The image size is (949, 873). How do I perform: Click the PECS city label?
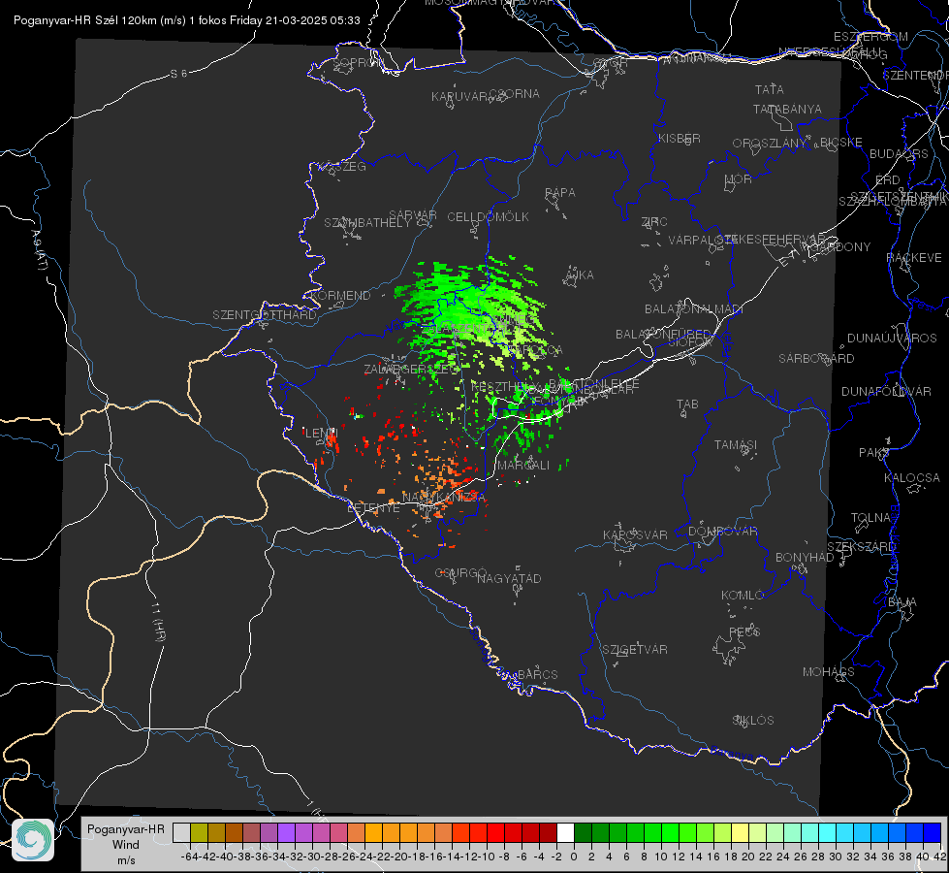point(744,631)
